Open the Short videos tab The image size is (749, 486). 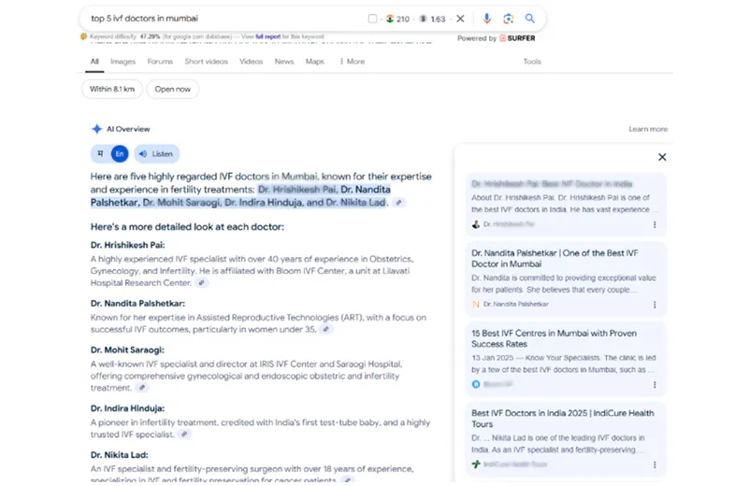[206, 62]
